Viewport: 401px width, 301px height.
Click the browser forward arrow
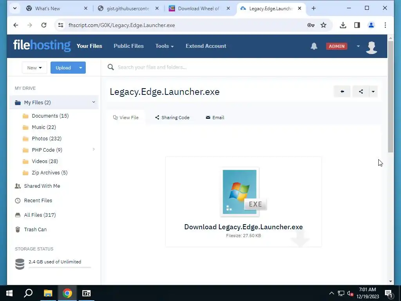[x=30, y=25]
